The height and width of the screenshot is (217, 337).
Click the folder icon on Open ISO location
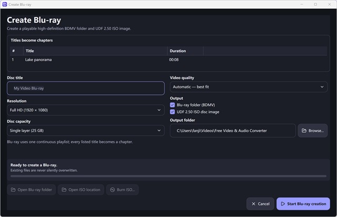click(64, 190)
